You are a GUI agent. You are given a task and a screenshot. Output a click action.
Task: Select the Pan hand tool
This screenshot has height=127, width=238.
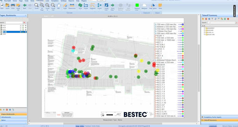(58, 6)
